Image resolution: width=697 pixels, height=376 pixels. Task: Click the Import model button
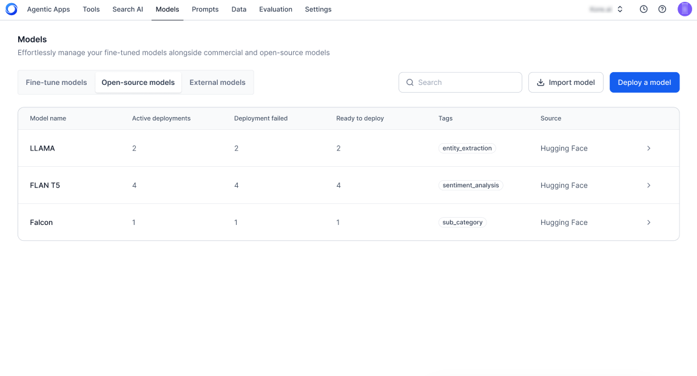565,82
